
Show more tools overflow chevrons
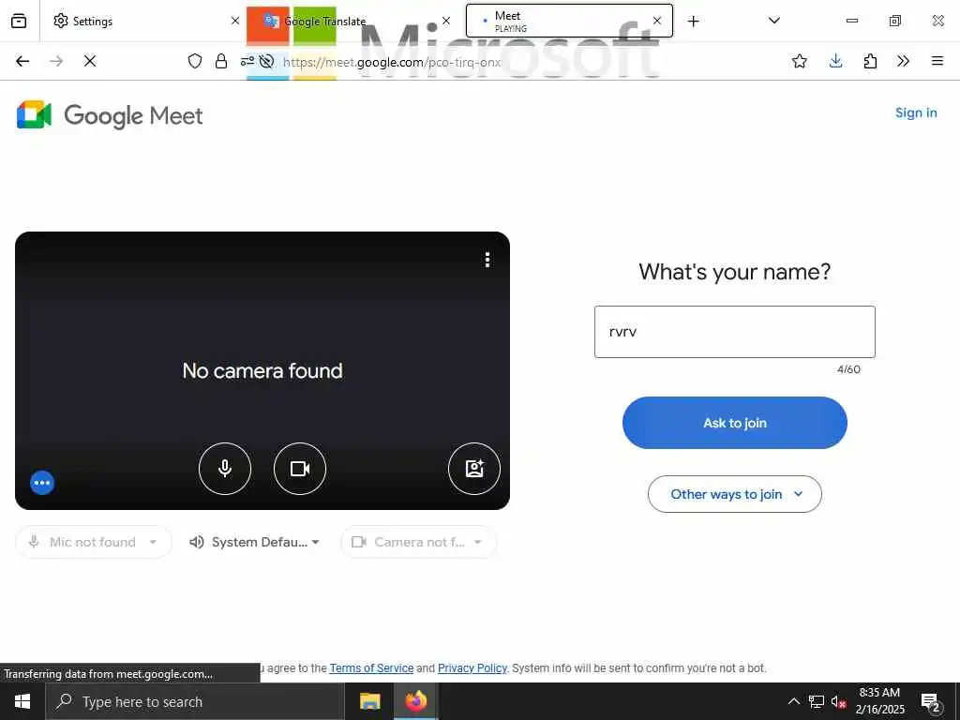coord(903,61)
